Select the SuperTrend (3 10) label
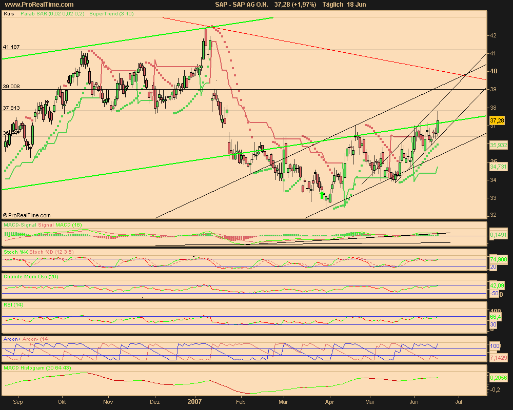 coord(111,14)
